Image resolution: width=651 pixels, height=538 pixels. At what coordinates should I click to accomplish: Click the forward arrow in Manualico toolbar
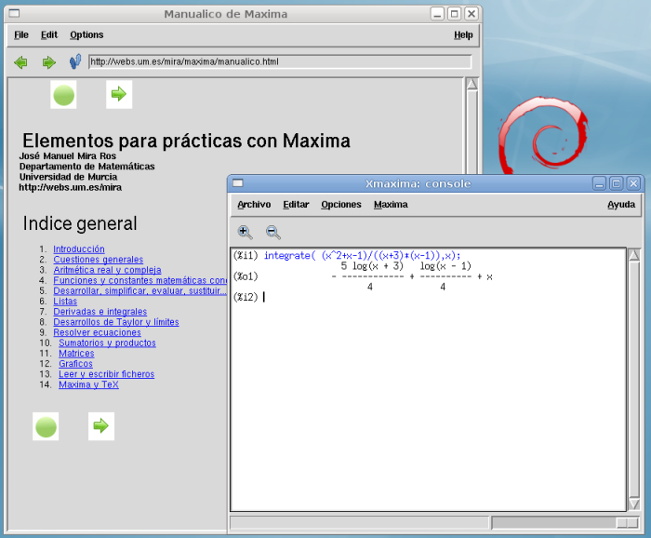click(48, 62)
